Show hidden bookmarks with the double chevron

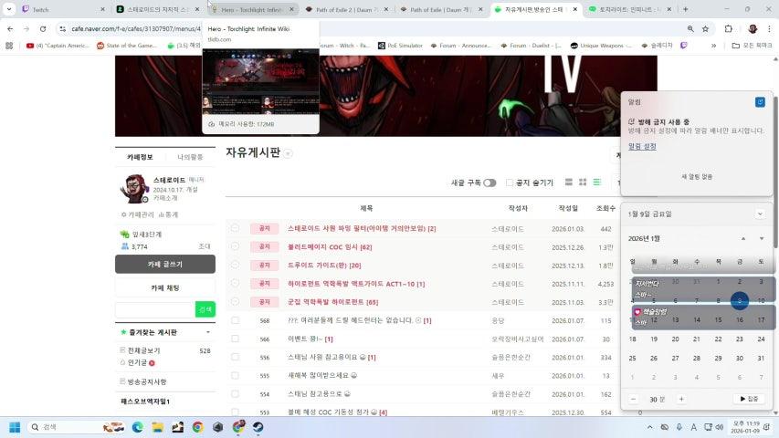(x=713, y=46)
